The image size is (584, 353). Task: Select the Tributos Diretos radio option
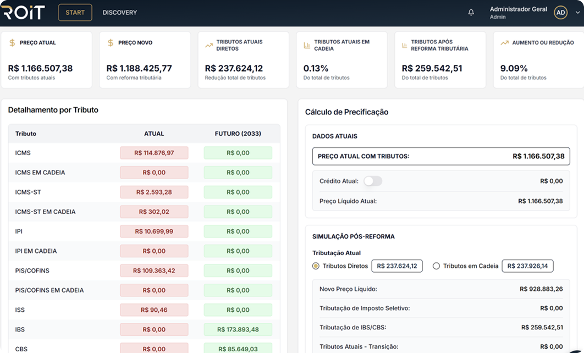tap(316, 266)
